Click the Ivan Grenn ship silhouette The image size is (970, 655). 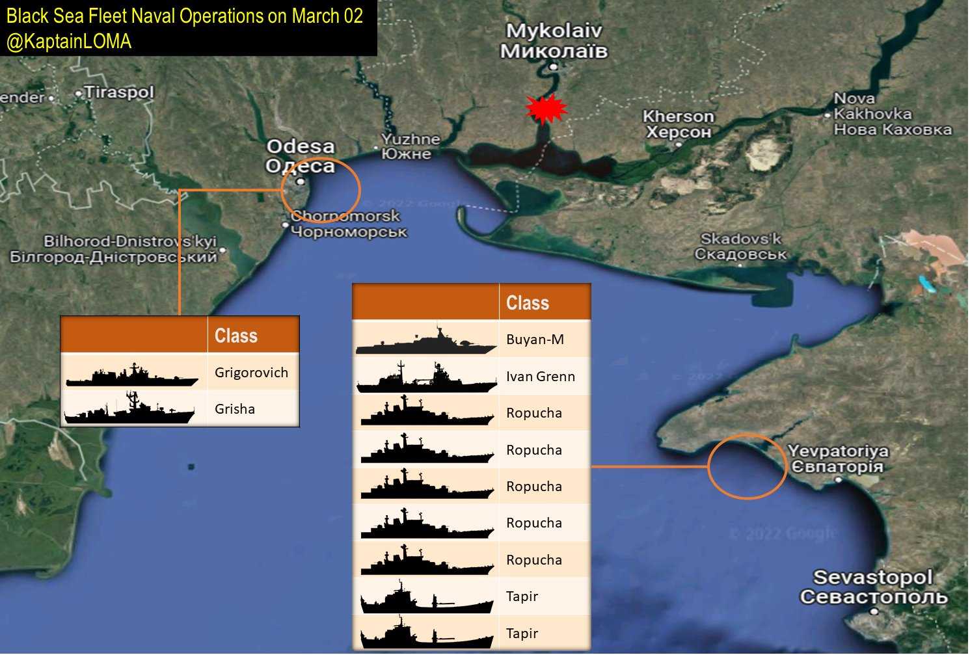coord(427,378)
